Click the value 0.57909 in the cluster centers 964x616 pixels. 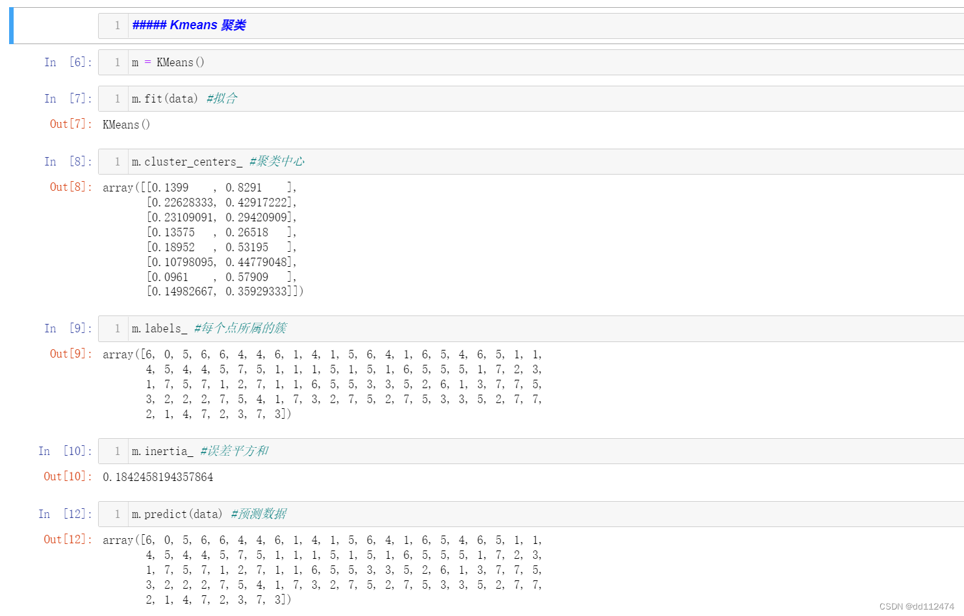point(247,277)
